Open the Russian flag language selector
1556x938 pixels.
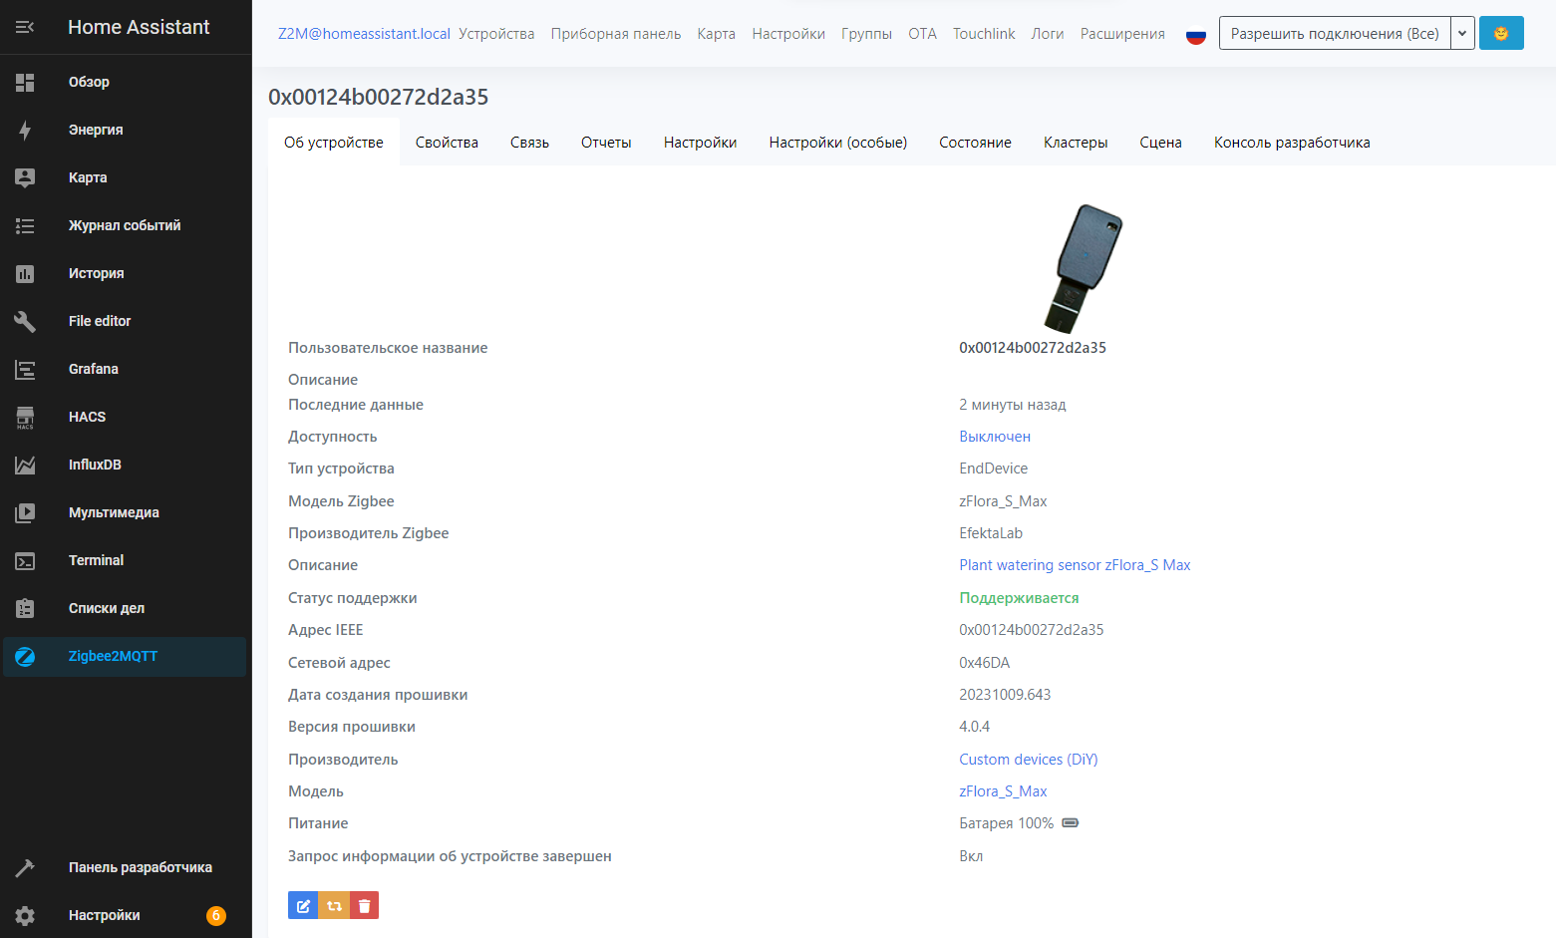[1196, 35]
